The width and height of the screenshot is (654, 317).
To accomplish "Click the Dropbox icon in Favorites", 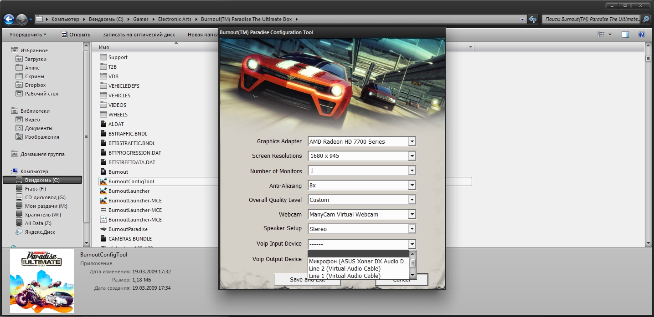I will pos(19,85).
